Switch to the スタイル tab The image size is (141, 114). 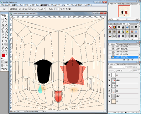[125, 24]
